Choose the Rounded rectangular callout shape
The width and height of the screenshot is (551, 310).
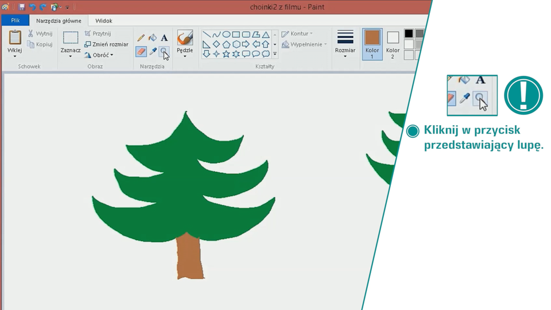246,54
